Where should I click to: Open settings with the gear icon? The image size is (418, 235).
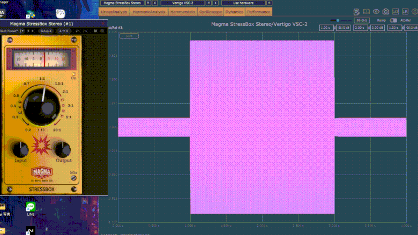(x=414, y=12)
